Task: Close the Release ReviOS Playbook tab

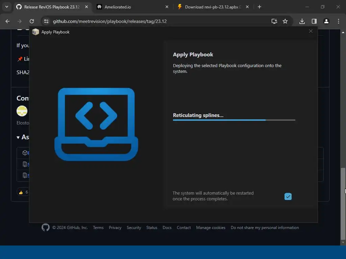Action: click(86, 7)
